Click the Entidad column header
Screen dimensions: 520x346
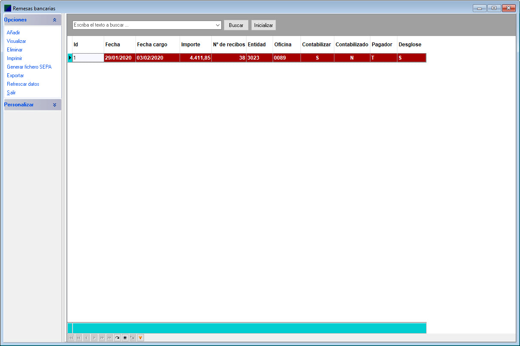[260, 45]
